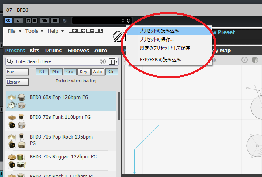Click the lined setup icon beside A/B
Screen dimensions: 262x177
pos(55,21)
